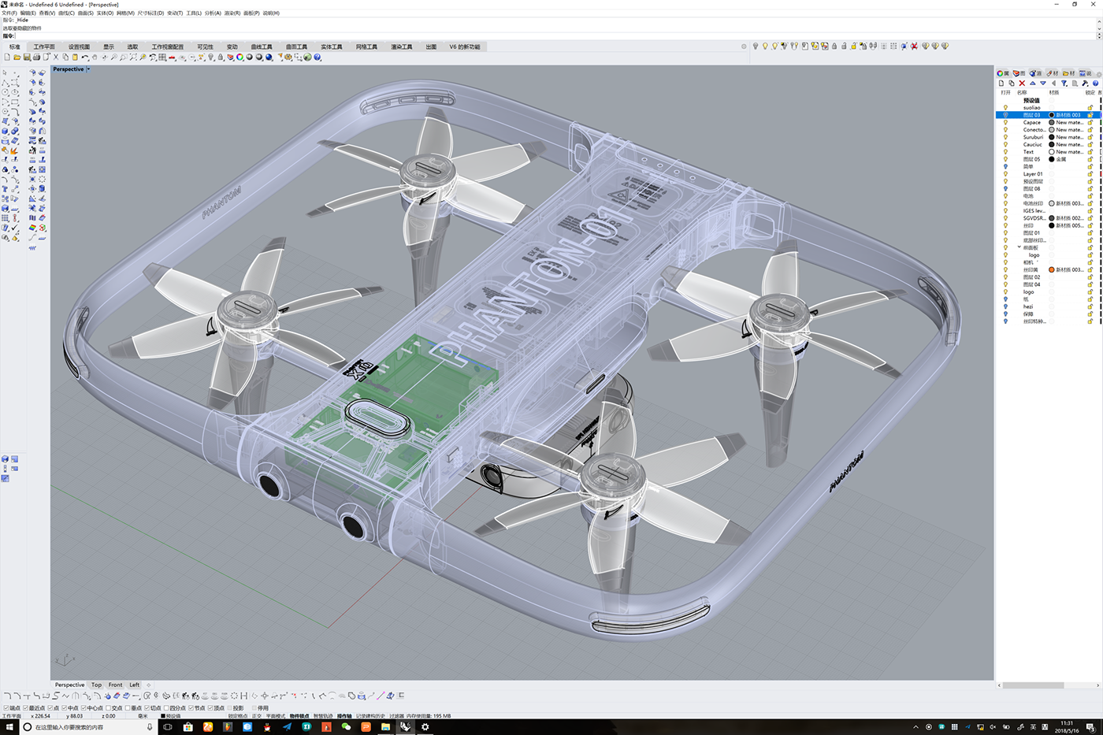This screenshot has width=1103, height=735.
Task: Uncheck the 端点 object snap checkbox
Action: pyautogui.click(x=7, y=707)
